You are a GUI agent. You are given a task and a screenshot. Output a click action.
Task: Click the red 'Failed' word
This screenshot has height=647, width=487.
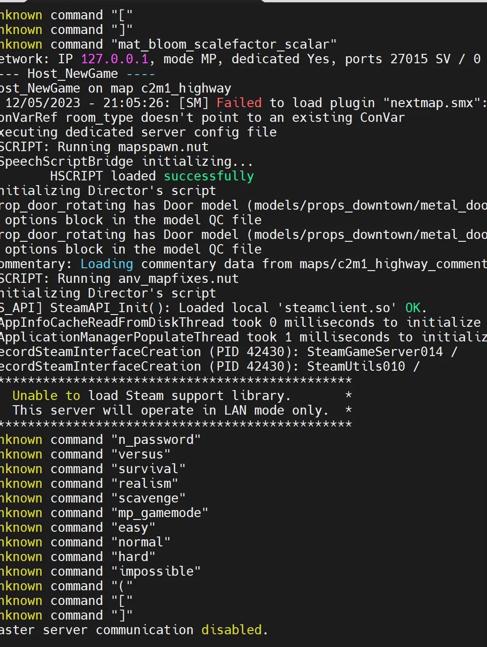(x=239, y=103)
